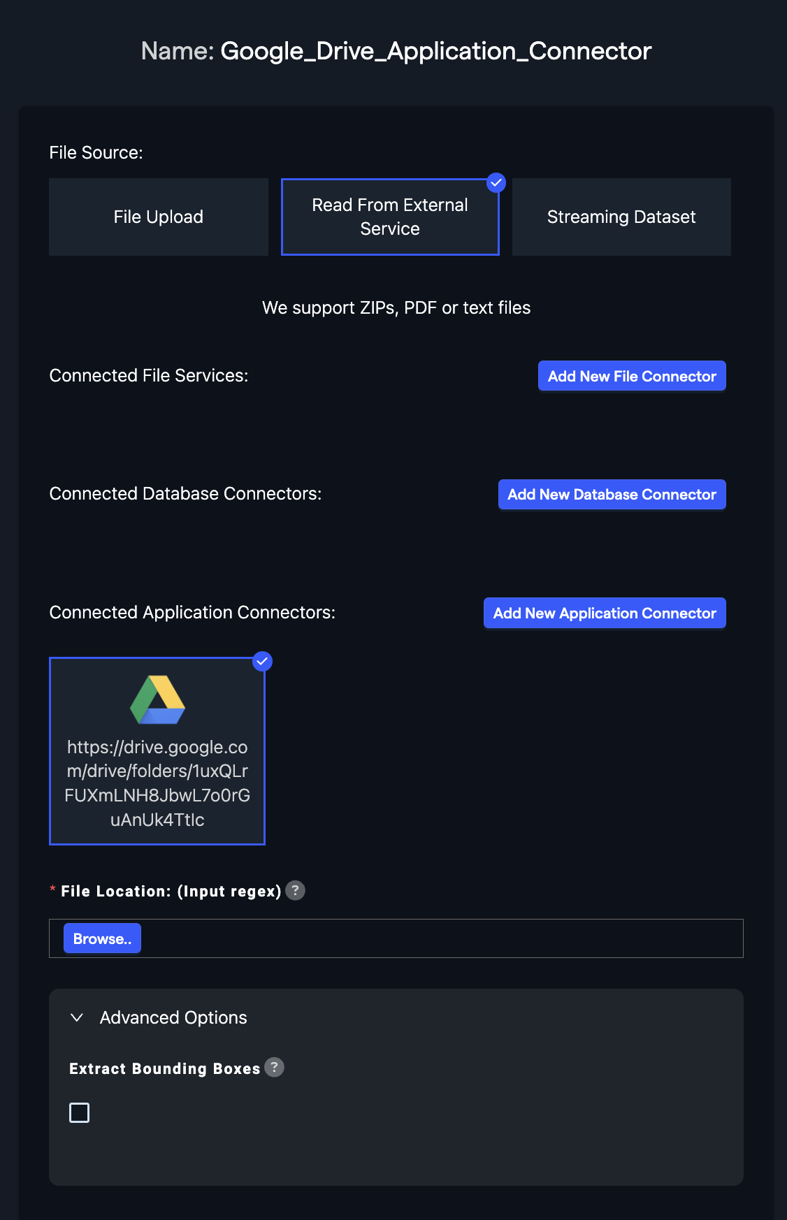The image size is (787, 1220).
Task: Open File Location help question mark
Action: point(296,890)
